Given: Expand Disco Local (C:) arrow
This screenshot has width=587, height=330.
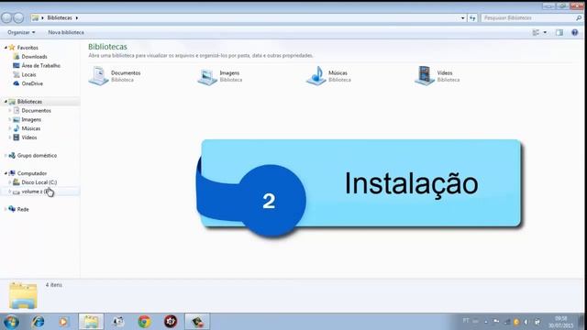Looking at the screenshot, I should [10, 182].
